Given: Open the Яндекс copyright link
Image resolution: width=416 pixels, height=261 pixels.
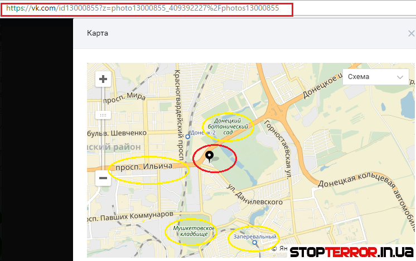Looking at the screenshot, I should [x=282, y=249].
